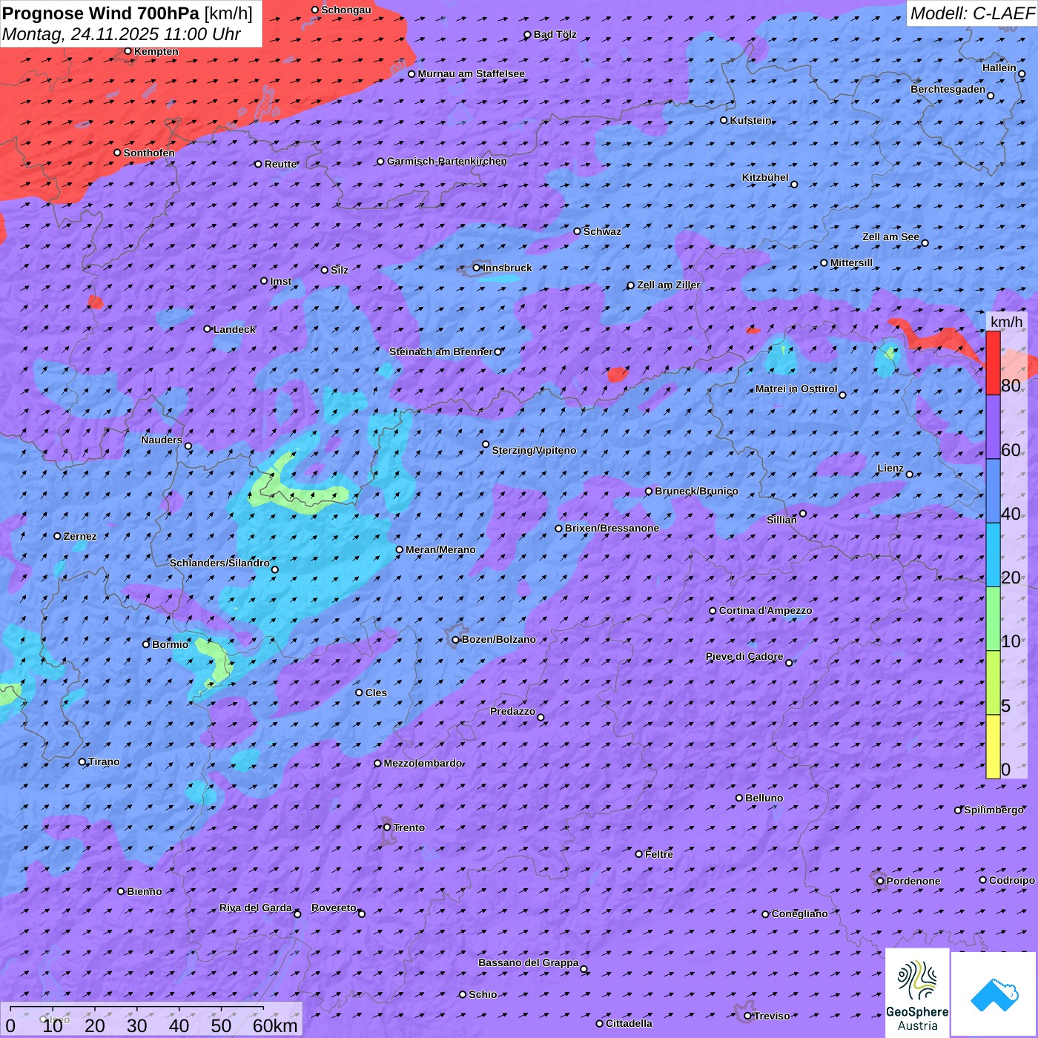The height and width of the screenshot is (1038, 1038).
Task: Click the Reutte city label
Action: coord(281,164)
